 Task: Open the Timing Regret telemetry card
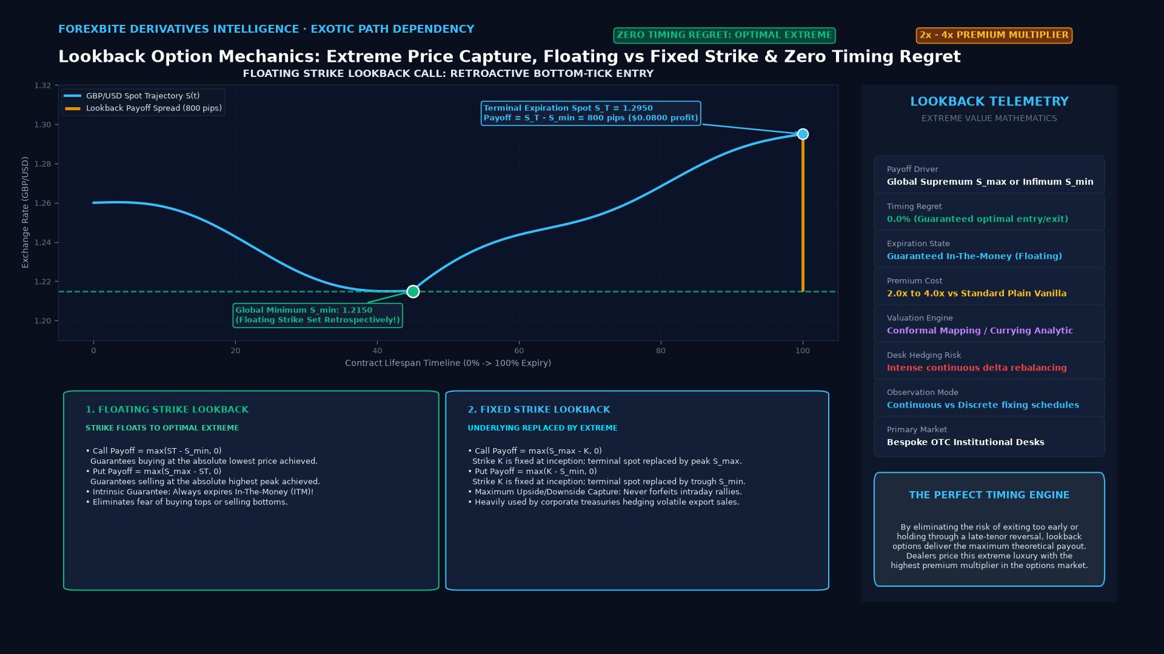989,212
